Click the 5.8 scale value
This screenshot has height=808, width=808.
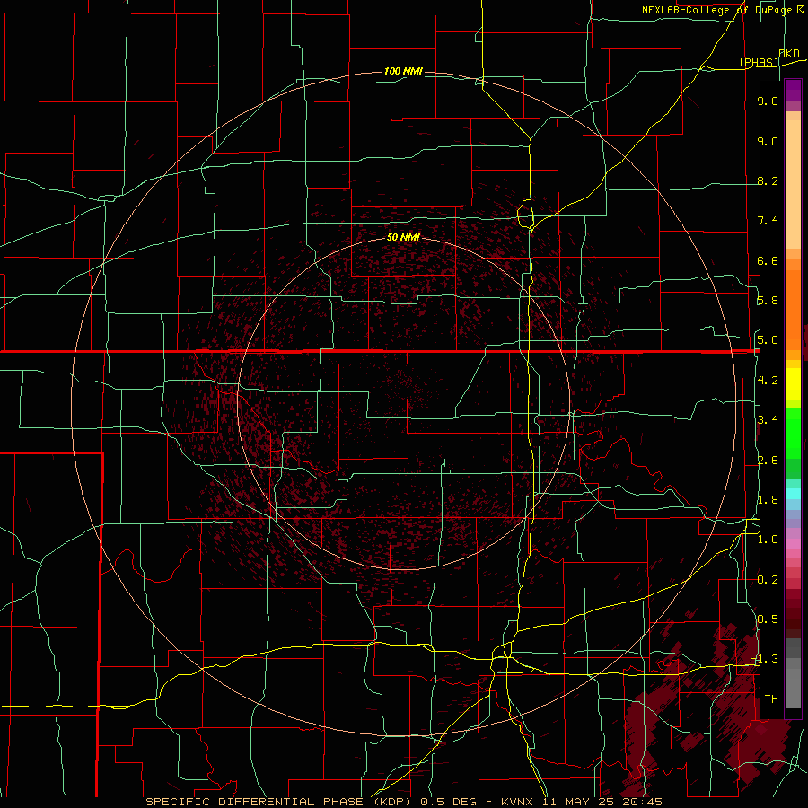point(768,301)
